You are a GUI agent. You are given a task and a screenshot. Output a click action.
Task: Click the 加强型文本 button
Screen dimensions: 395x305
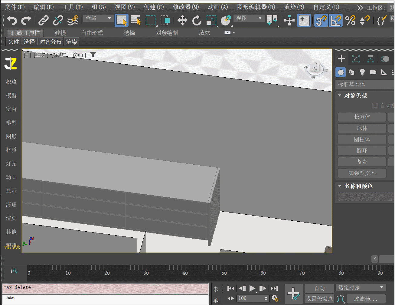coord(362,173)
